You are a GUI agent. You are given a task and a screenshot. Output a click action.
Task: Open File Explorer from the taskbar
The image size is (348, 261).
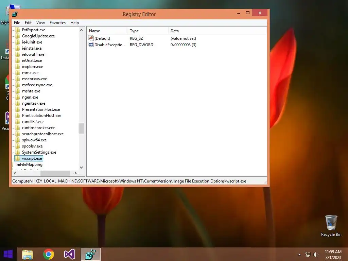tap(28, 254)
